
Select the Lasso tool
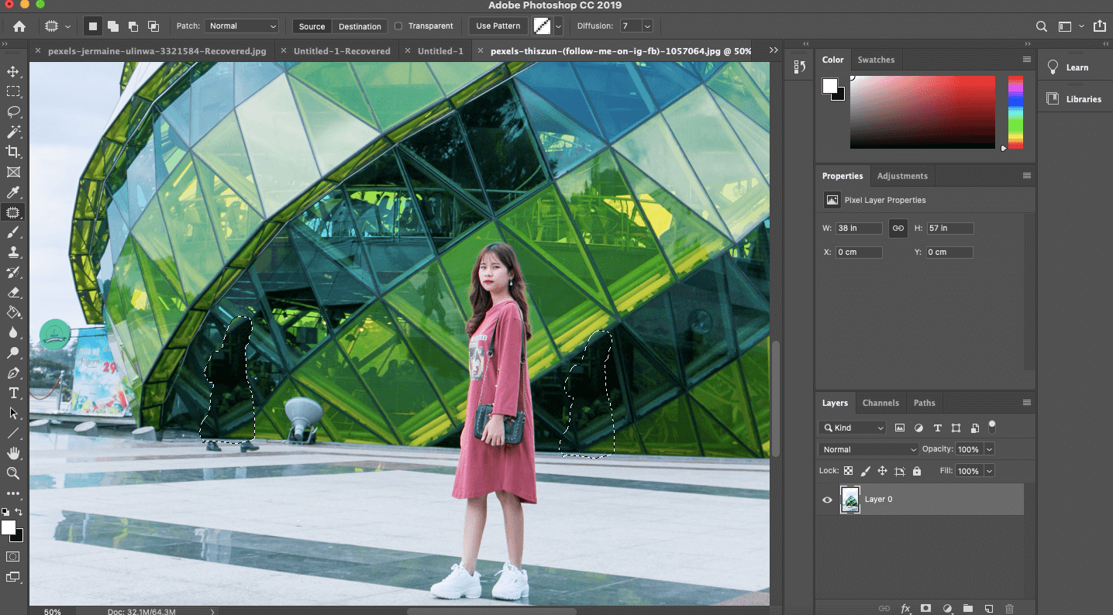click(13, 112)
